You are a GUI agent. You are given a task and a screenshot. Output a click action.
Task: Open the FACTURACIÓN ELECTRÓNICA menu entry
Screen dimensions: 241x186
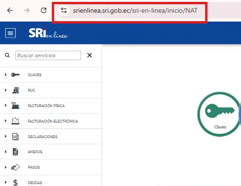(x=53, y=121)
